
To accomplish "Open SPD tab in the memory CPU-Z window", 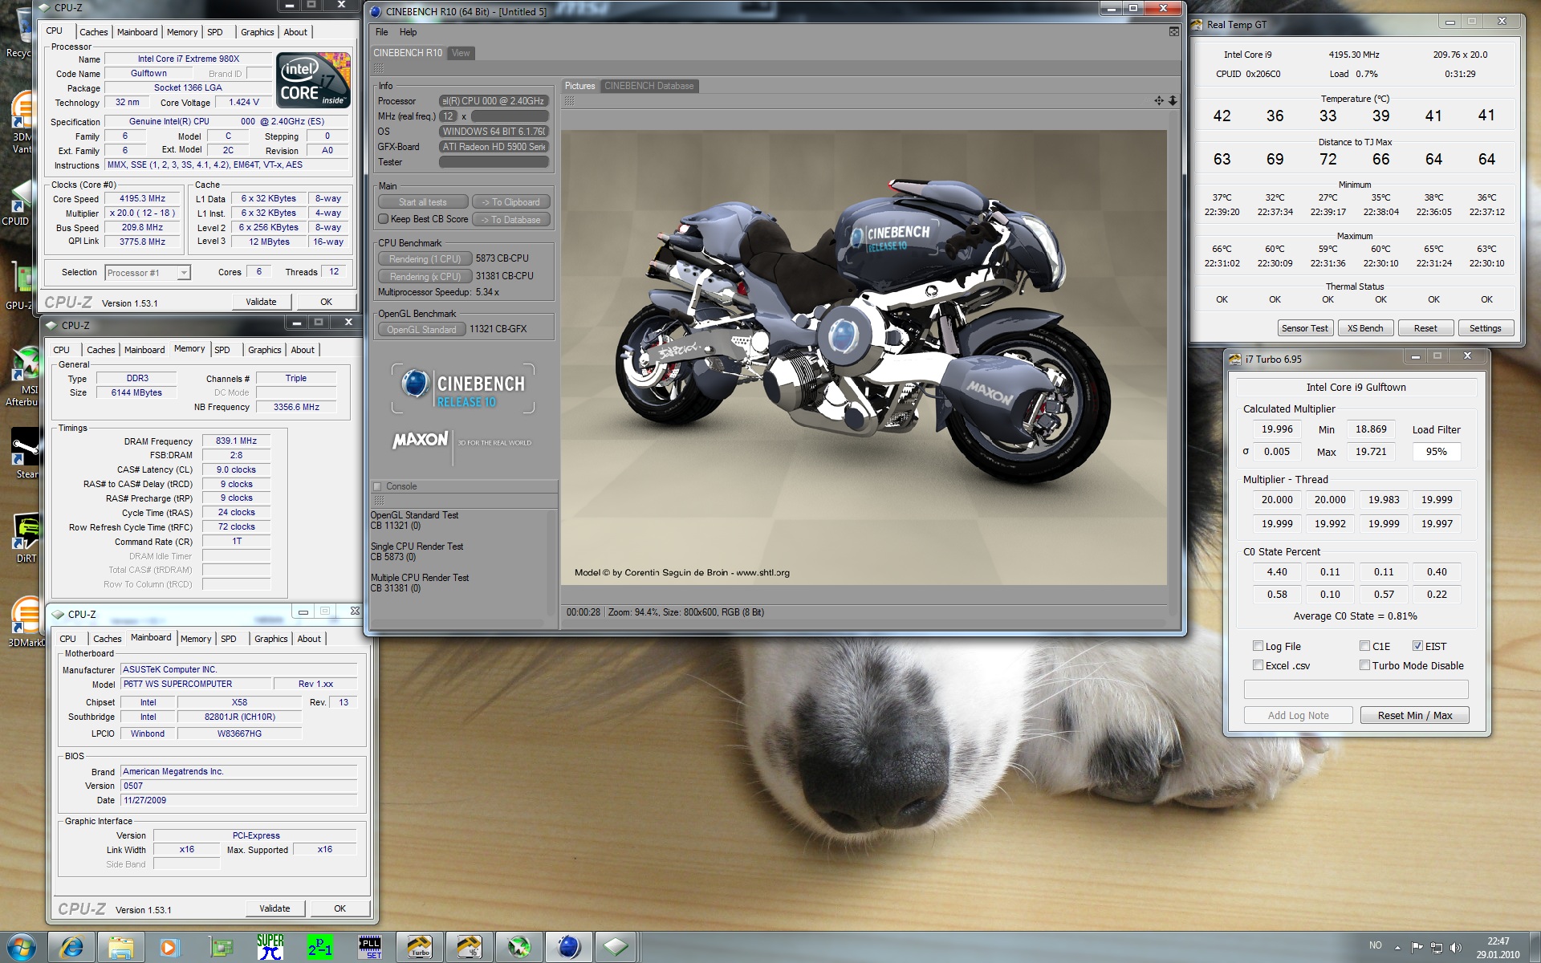I will click(222, 350).
